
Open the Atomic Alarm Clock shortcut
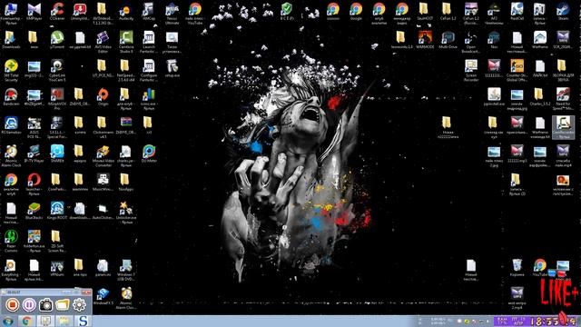(11, 155)
